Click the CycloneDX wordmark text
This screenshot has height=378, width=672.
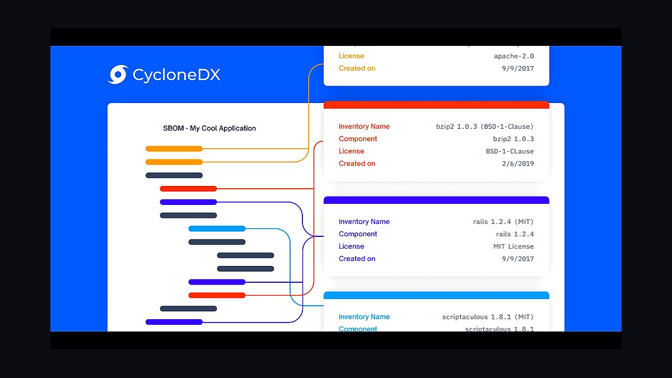pos(176,75)
